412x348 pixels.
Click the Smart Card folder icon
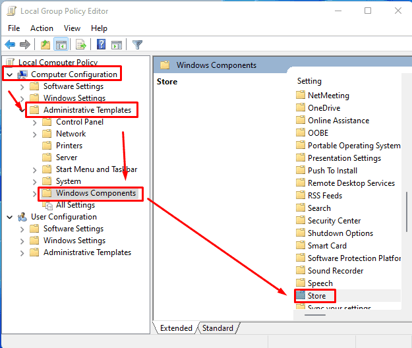pyautogui.click(x=301, y=245)
